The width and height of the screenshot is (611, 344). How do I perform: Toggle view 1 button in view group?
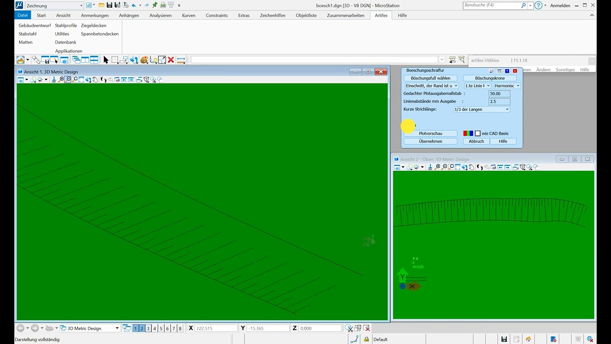point(136,328)
